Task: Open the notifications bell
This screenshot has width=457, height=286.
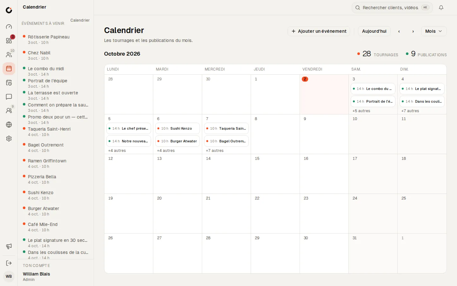Action: click(x=441, y=8)
